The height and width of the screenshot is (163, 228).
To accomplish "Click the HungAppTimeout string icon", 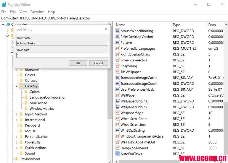I will [x=118, y=148].
